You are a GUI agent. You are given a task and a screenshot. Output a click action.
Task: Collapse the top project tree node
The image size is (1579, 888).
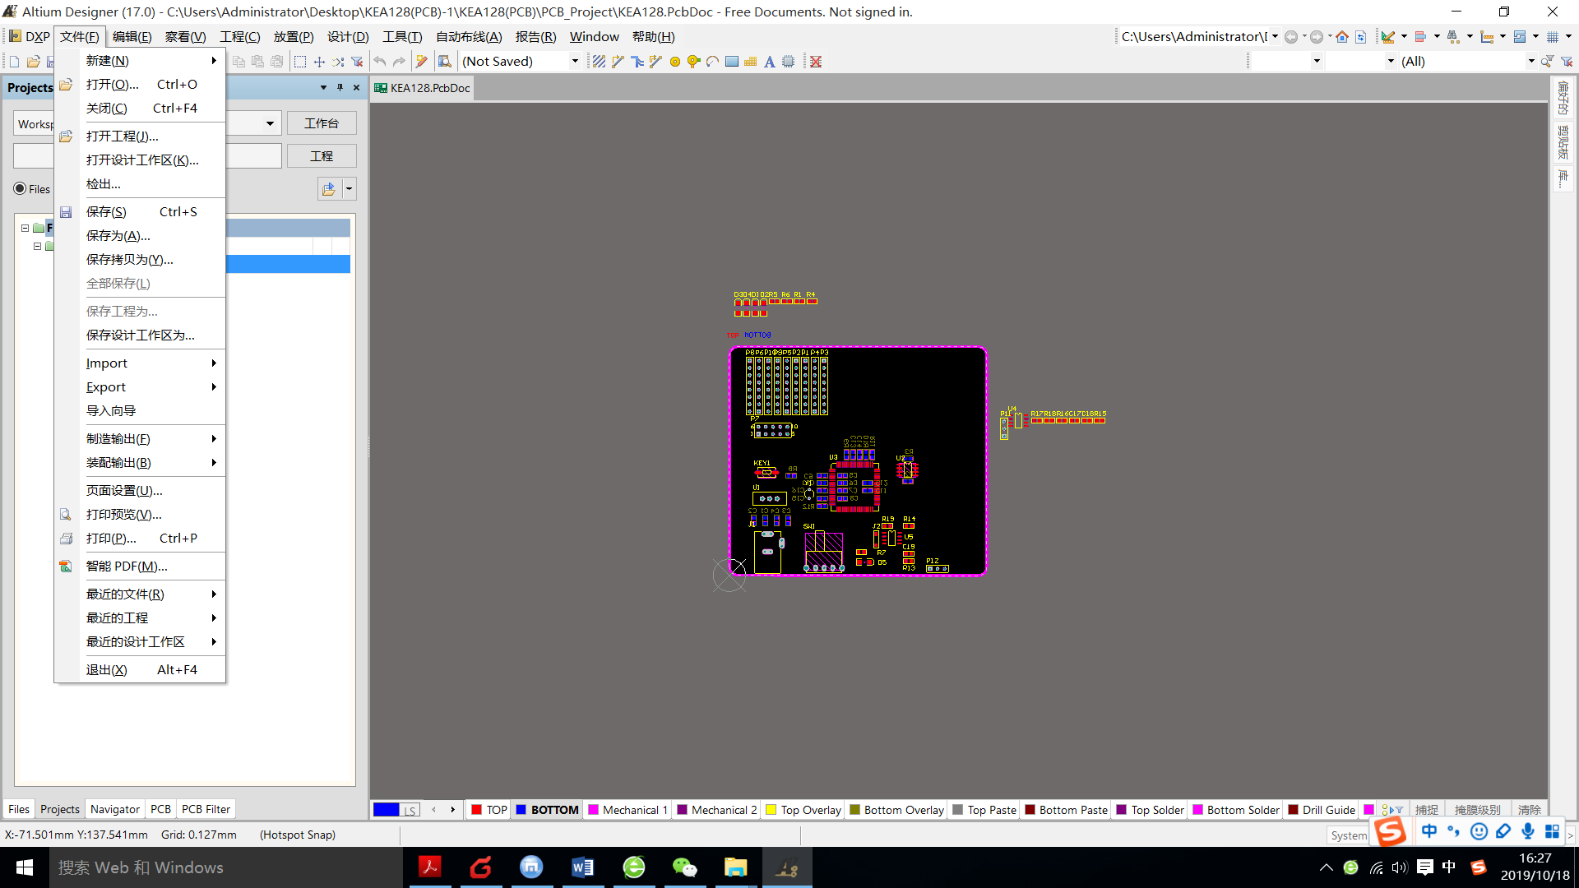(x=25, y=228)
